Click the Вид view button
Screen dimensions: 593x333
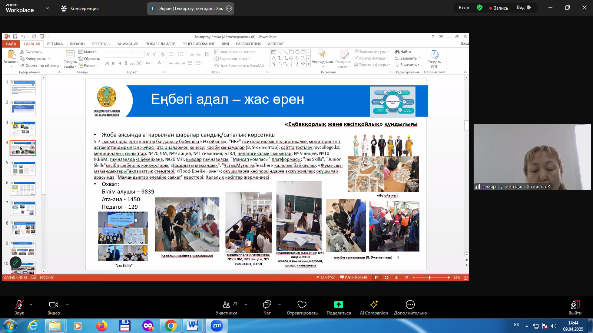pos(524,8)
